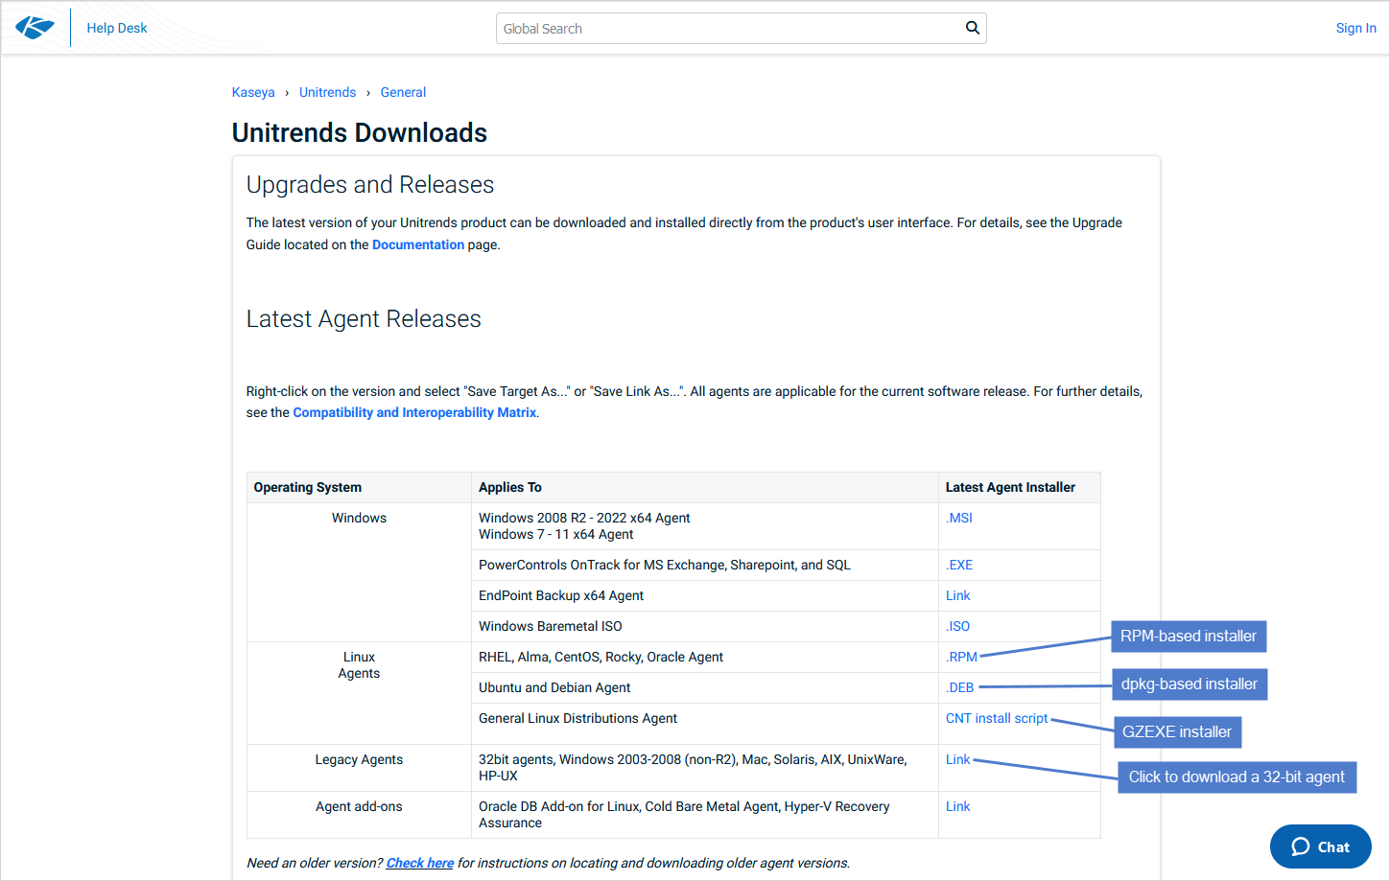Screen dimensions: 1390x881
Task: Download the Windows .MSI agent installer
Action: click(958, 518)
